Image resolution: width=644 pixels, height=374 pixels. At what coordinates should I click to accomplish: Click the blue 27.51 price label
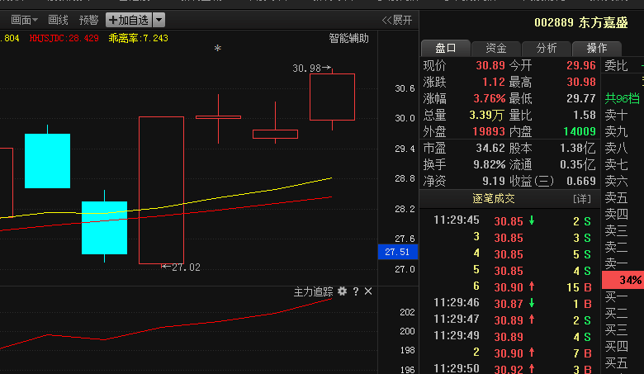pyautogui.click(x=398, y=252)
